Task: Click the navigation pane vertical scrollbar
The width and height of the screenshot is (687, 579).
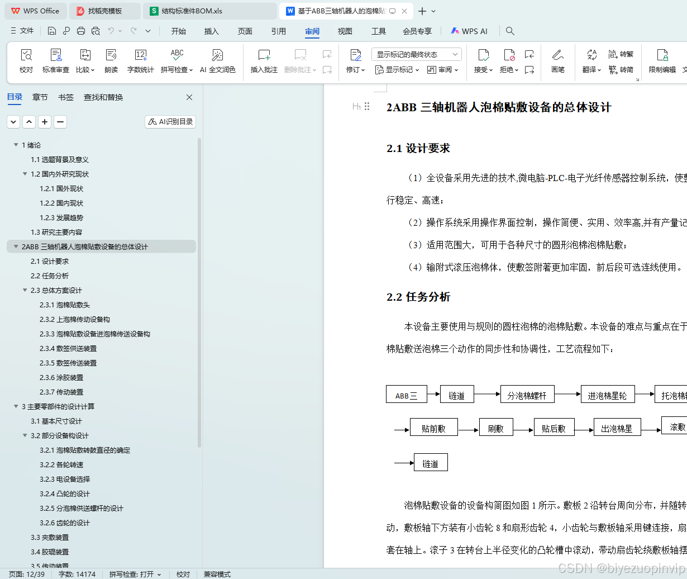Action: [199, 293]
